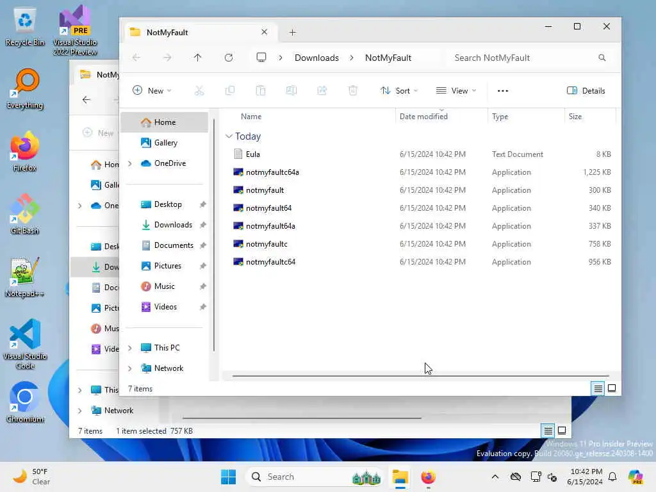Viewport: 656px width, 492px height.
Task: Click the Refresh icon in front window
Action: pos(229,58)
